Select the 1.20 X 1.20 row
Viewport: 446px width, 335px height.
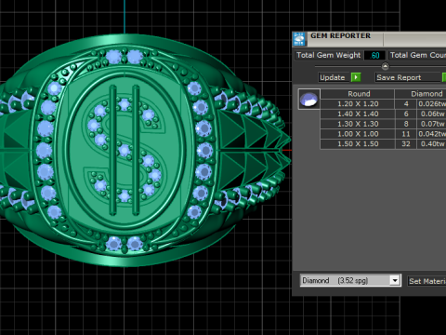tap(383, 104)
